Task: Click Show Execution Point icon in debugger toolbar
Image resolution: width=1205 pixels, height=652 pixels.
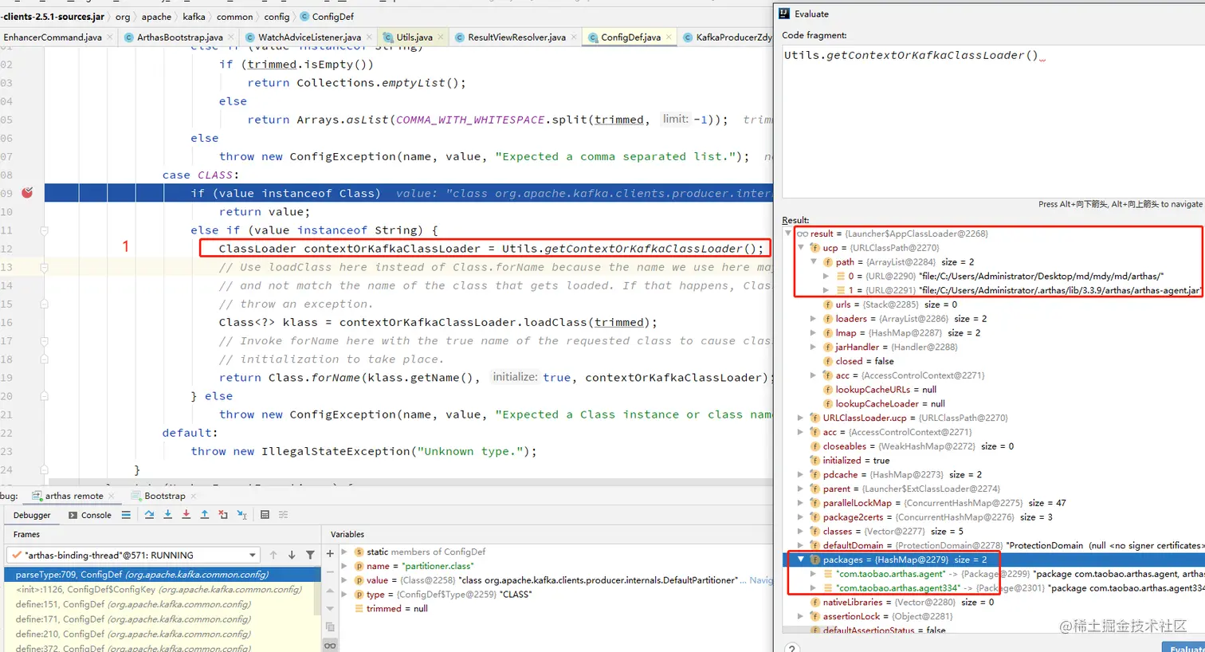Action: tap(126, 515)
